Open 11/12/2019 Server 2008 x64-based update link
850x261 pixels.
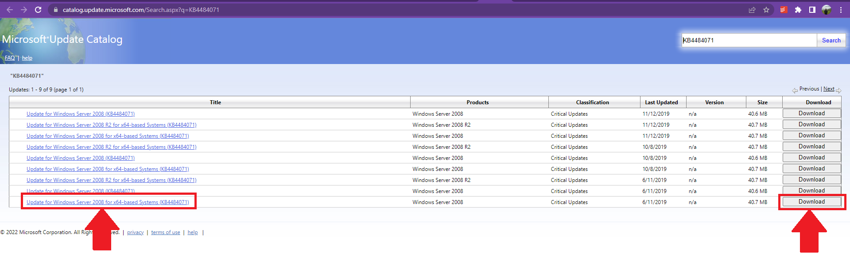[108, 136]
